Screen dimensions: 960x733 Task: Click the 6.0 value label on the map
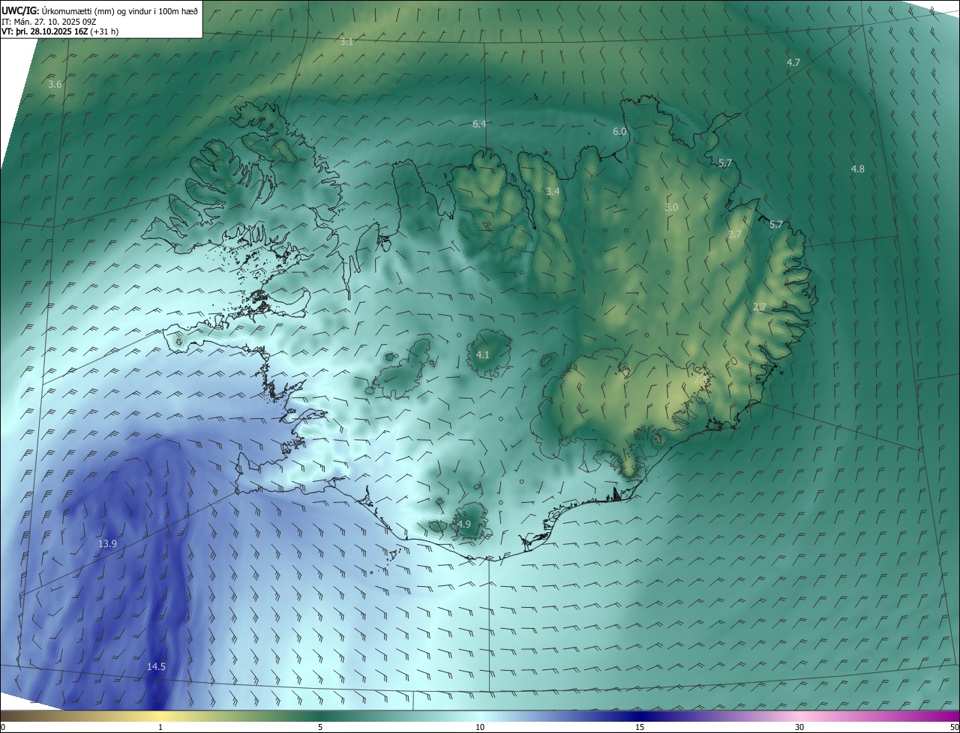coord(619,131)
